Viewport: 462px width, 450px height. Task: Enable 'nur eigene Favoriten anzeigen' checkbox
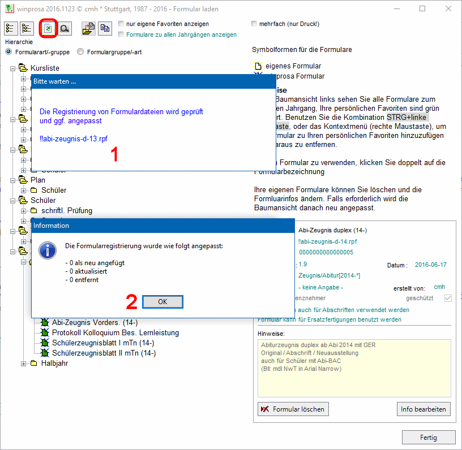[122, 24]
